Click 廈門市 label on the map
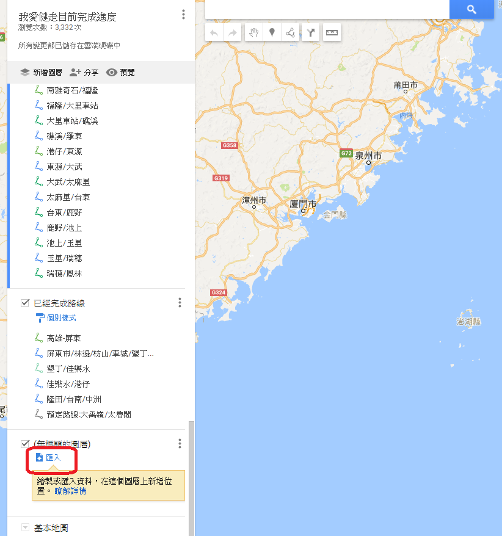The width and height of the screenshot is (502, 536). click(x=304, y=204)
